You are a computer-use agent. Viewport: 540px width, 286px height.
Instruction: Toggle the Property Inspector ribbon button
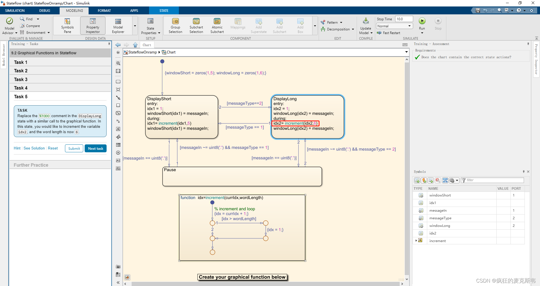(93, 26)
